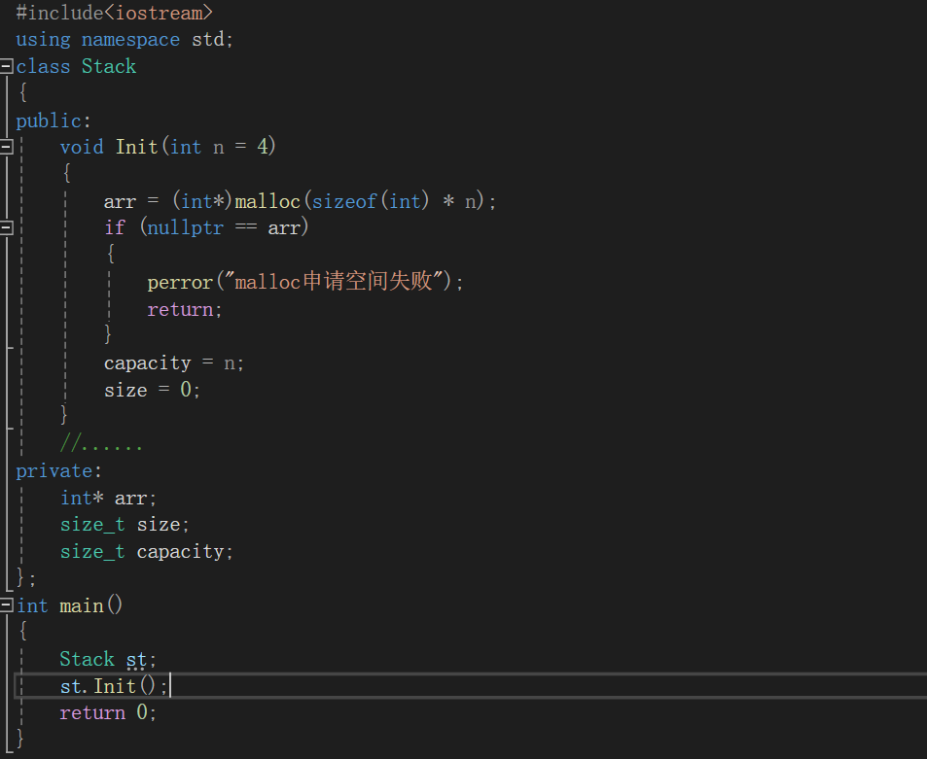The width and height of the screenshot is (927, 759).
Task: Click 'nullptr' in the if condition
Action: pyautogui.click(x=185, y=228)
